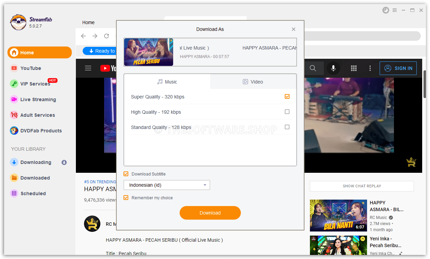This screenshot has width=430, height=259.
Task: Click the download count badge beside Downloading
Action: 64,163
